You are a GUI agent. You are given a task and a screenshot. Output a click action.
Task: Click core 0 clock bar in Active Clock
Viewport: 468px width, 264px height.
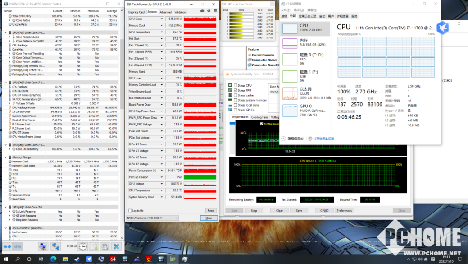coord(241,14)
